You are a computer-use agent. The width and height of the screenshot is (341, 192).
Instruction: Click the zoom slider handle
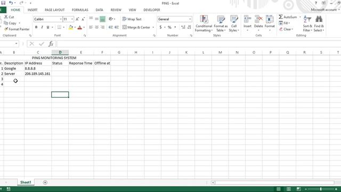coord(321,189)
